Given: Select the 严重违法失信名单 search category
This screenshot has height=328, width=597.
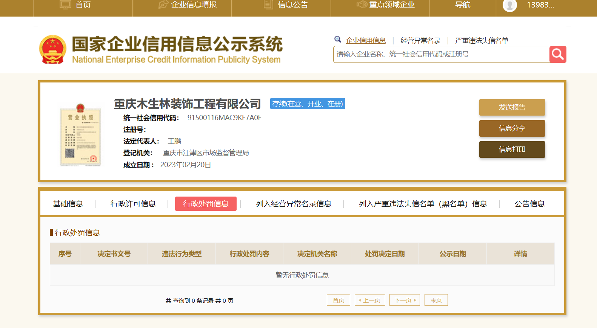Looking at the screenshot, I should click(482, 41).
